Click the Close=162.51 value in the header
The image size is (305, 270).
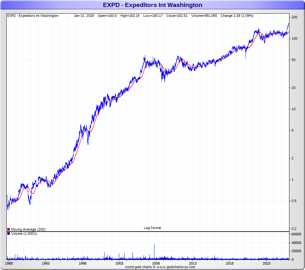pyautogui.click(x=179, y=16)
